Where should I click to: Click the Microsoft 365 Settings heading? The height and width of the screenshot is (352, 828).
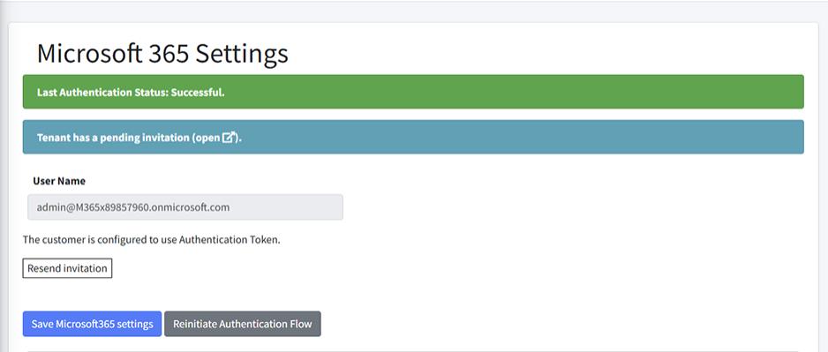coord(162,54)
